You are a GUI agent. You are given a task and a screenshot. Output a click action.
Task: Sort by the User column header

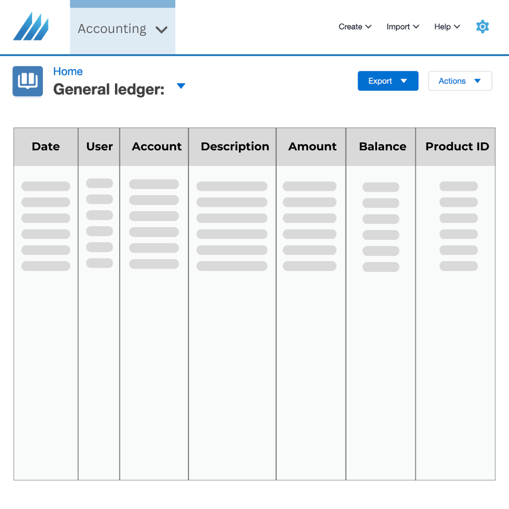pos(99,147)
